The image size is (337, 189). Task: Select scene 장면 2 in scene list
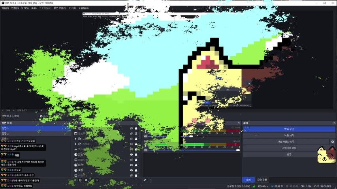pyautogui.click(x=36, y=133)
